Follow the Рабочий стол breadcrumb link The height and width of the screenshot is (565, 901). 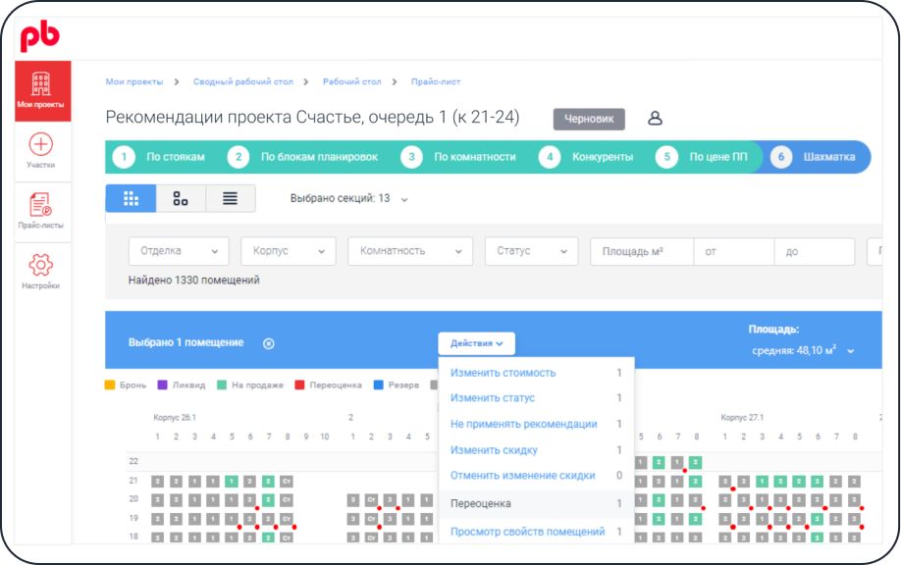click(351, 81)
